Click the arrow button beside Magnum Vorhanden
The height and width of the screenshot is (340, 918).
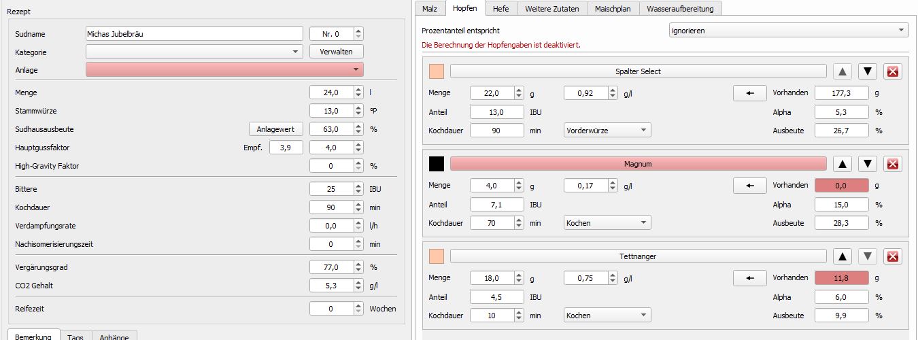[x=750, y=186]
